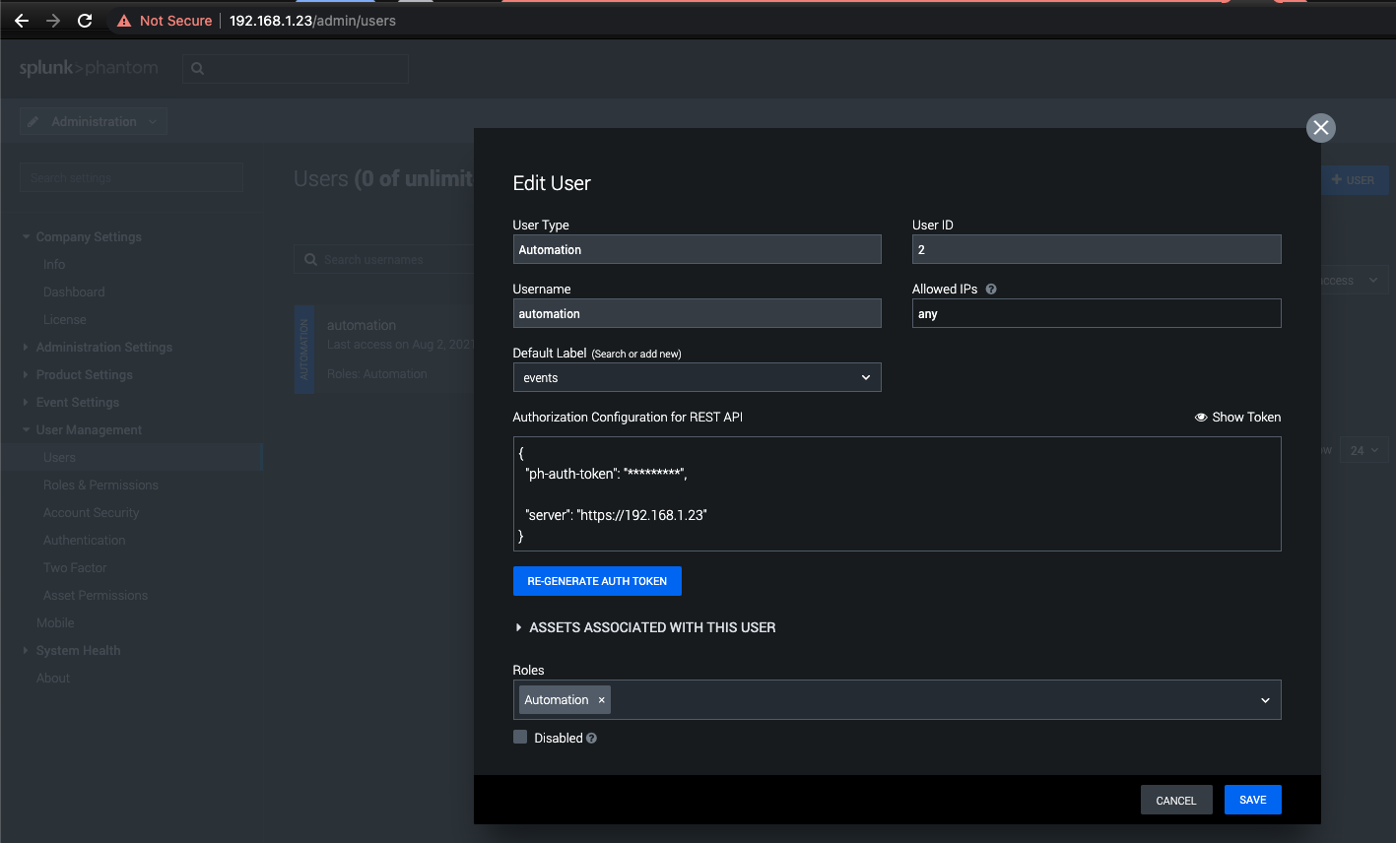The height and width of the screenshot is (843, 1396).
Task: Open Roles & Permissions in sidebar
Action: pos(100,486)
